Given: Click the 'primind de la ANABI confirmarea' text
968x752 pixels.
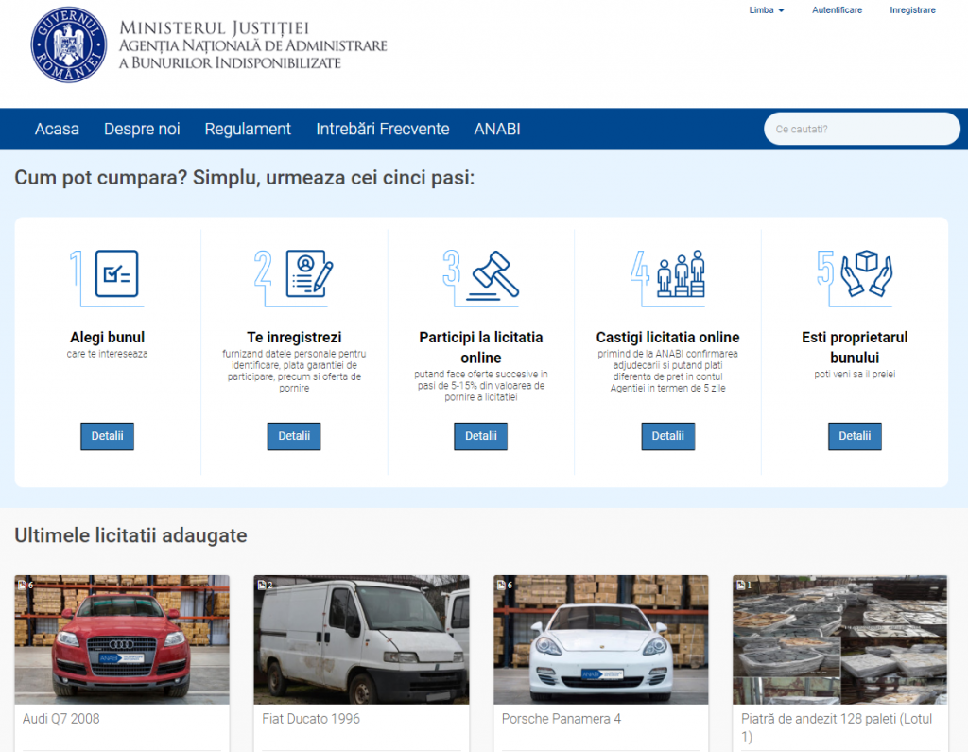Looking at the screenshot, I should pos(668,371).
